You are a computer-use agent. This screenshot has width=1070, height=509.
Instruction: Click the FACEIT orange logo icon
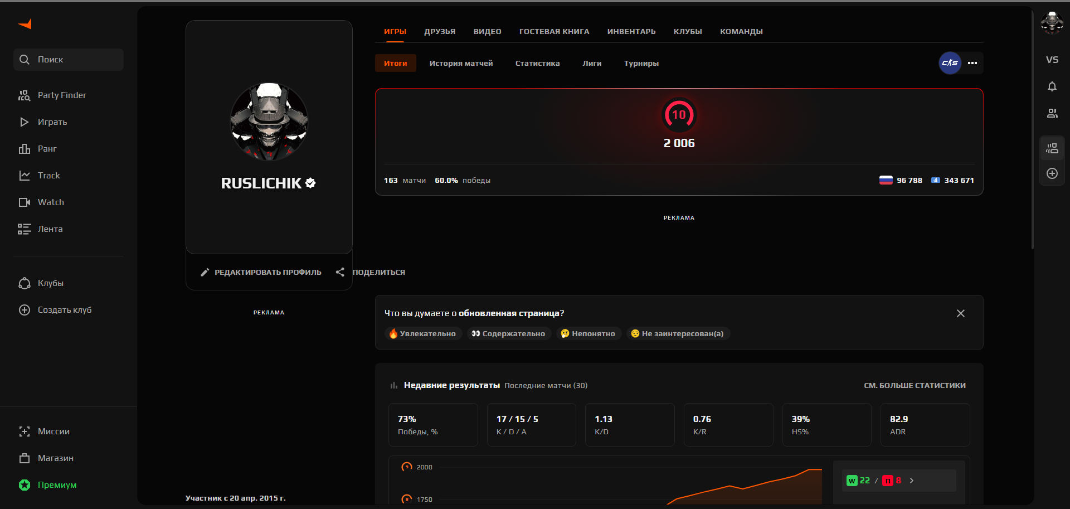tap(25, 23)
